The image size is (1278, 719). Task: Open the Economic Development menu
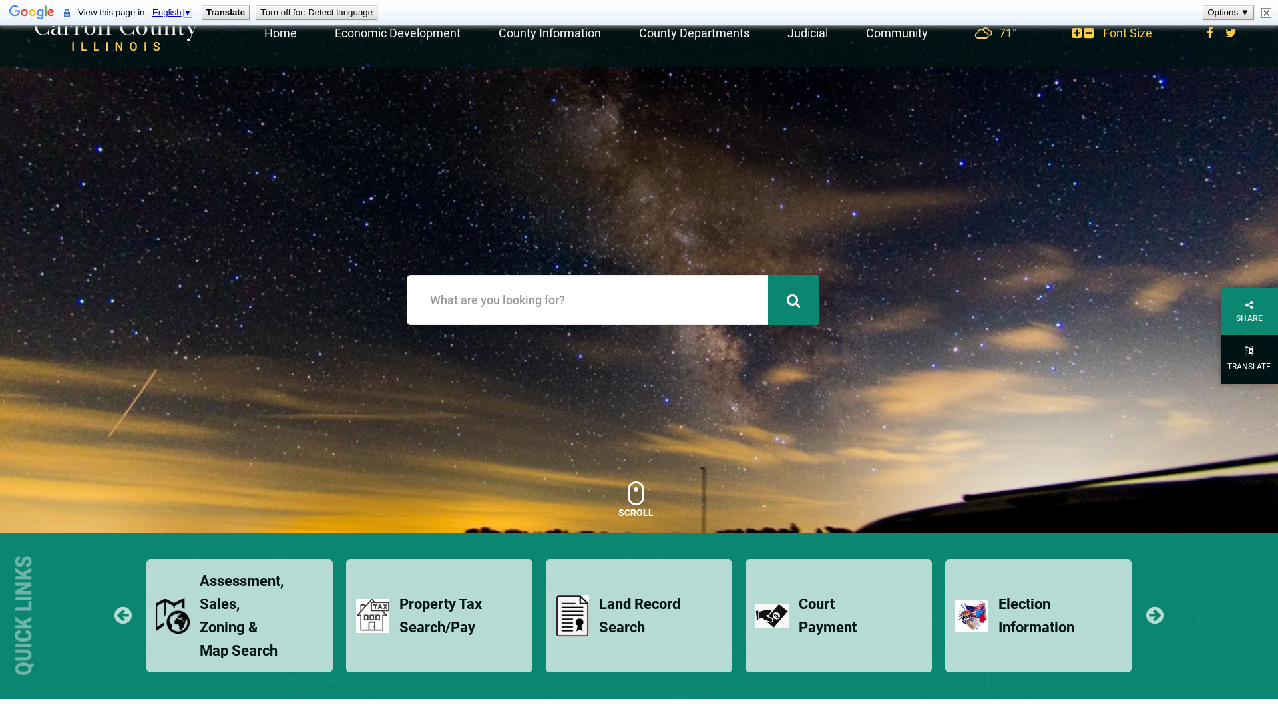[x=397, y=33]
